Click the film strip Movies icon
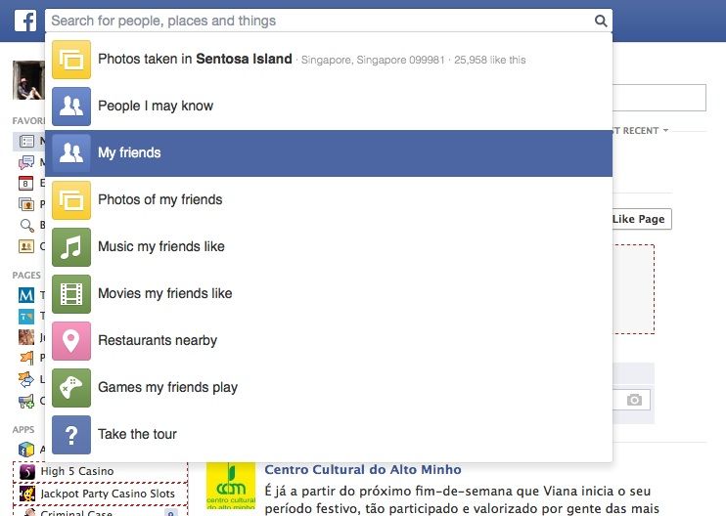726x516 pixels. 71,294
